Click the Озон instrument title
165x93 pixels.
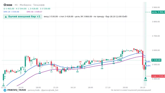click(8, 5)
